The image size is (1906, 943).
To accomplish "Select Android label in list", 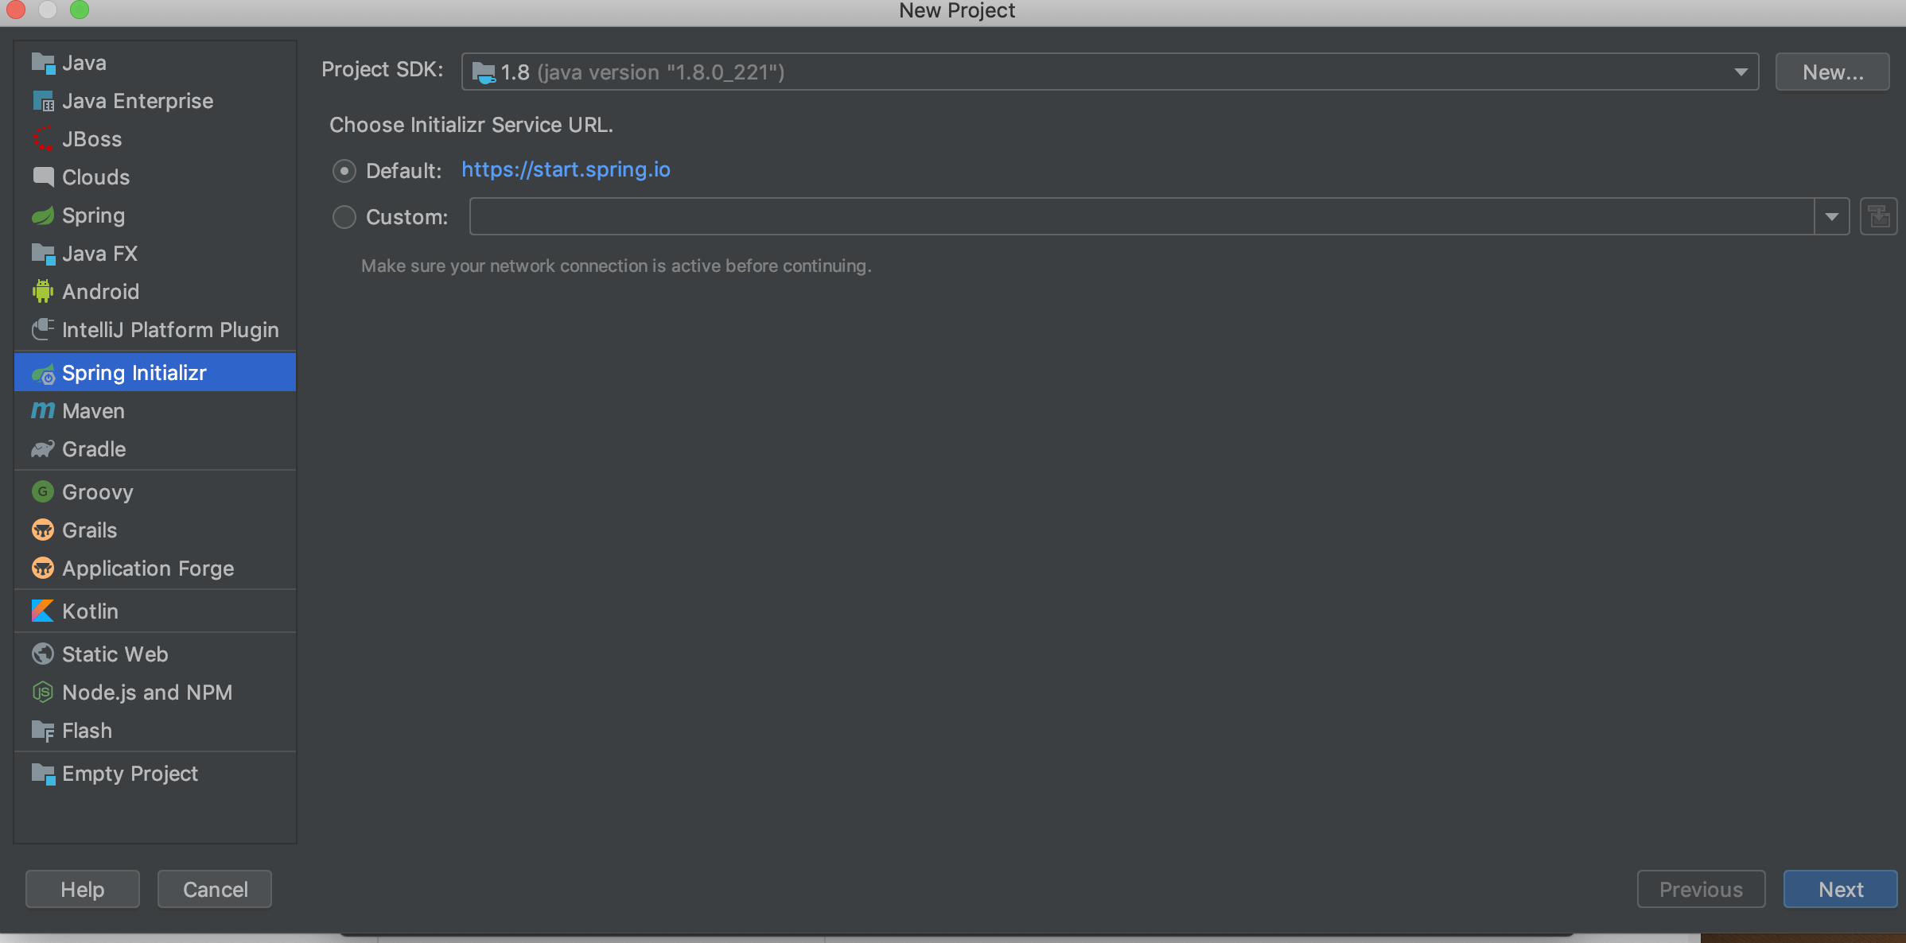I will (x=101, y=292).
